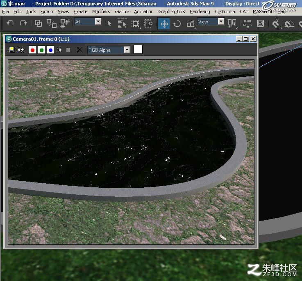Screen dimensions: 302x281
Task: Open the Tools menu
Action: tap(31, 12)
